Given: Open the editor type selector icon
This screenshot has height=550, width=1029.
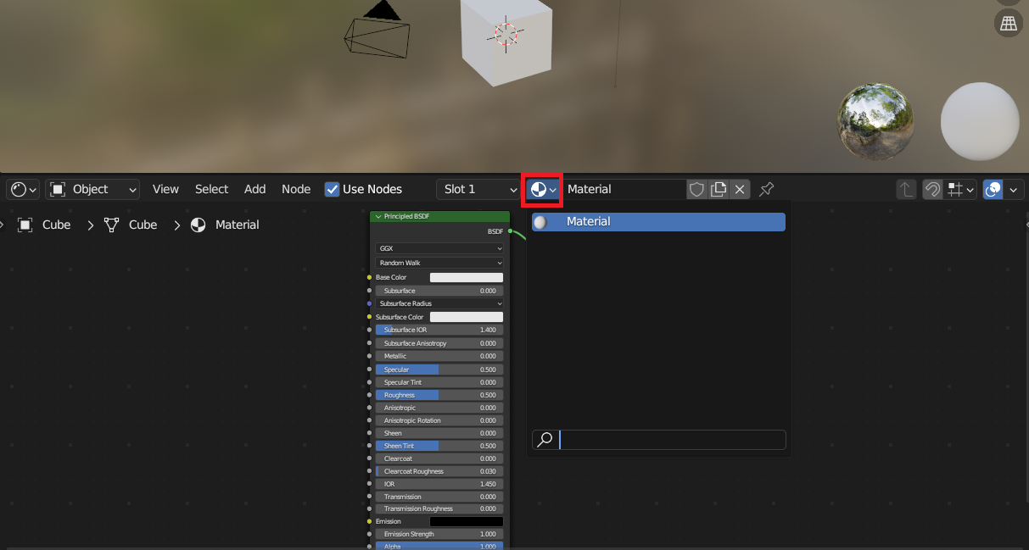Looking at the screenshot, I should pos(25,189).
